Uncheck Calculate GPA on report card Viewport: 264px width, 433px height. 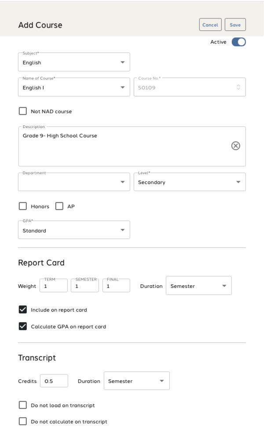click(23, 327)
